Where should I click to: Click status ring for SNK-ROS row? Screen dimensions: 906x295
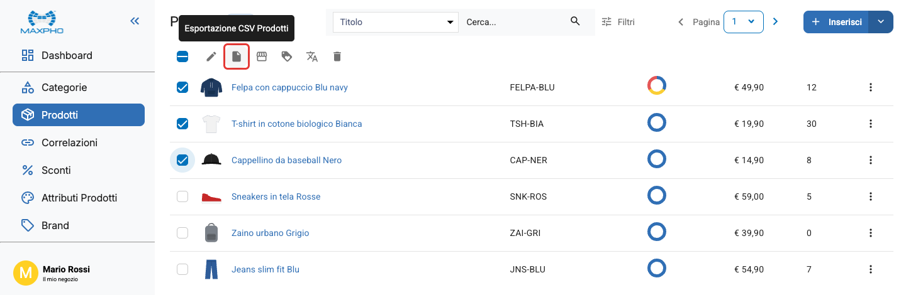pyautogui.click(x=657, y=196)
